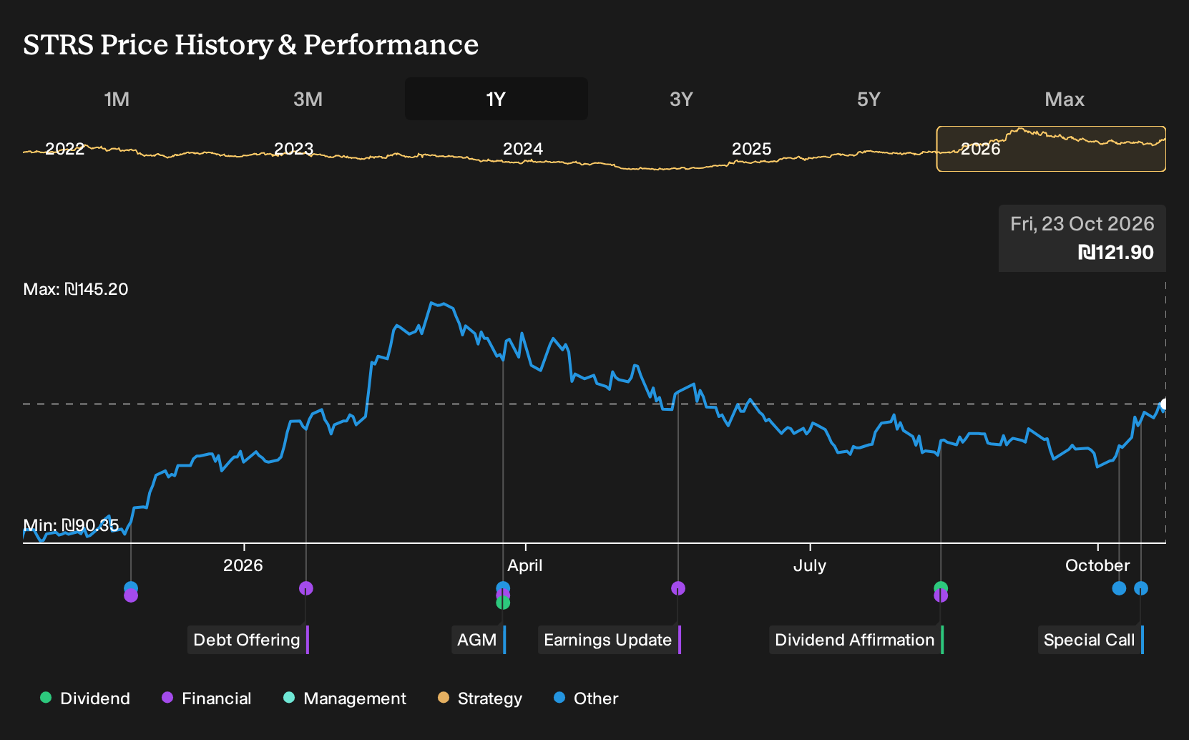The image size is (1189, 740).
Task: Click the purple event dot above Debt Offering
Action: [x=306, y=588]
